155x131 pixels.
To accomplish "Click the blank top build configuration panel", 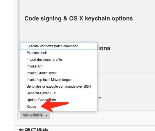I will coord(87,6).
